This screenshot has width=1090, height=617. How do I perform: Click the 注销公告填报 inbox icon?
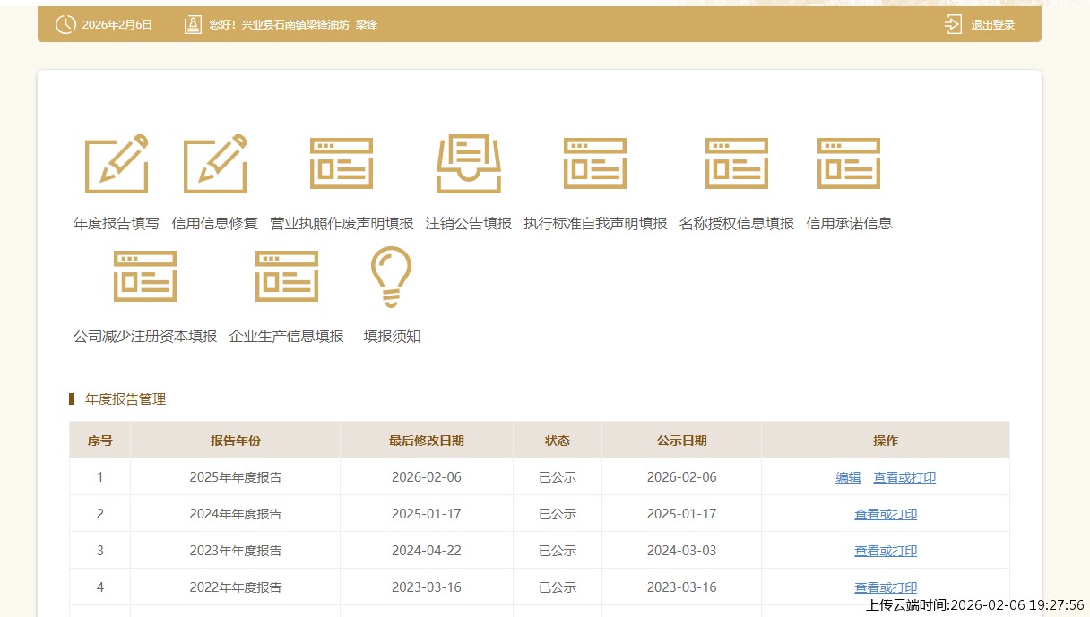click(x=468, y=164)
